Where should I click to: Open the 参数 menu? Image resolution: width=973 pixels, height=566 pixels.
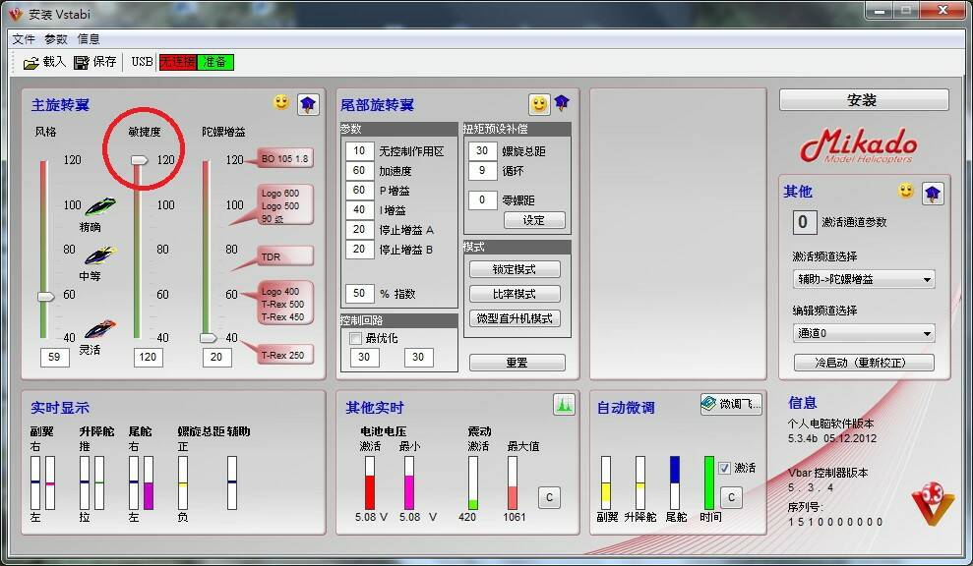(56, 39)
